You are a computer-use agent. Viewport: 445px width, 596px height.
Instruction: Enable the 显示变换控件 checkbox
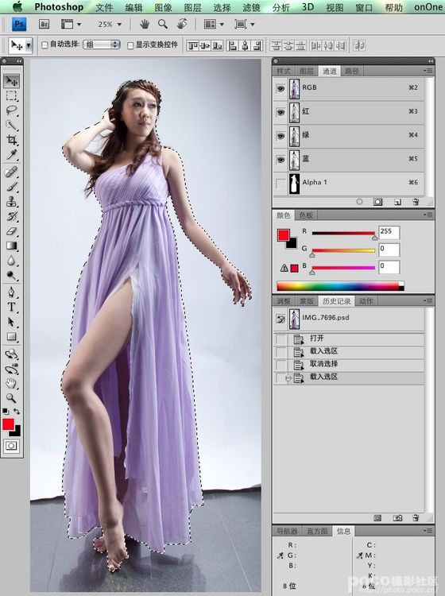(130, 45)
